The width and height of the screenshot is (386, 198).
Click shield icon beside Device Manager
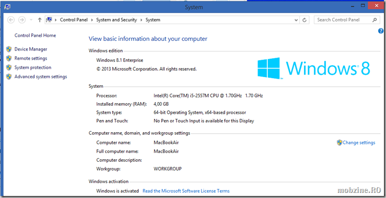click(x=9, y=49)
